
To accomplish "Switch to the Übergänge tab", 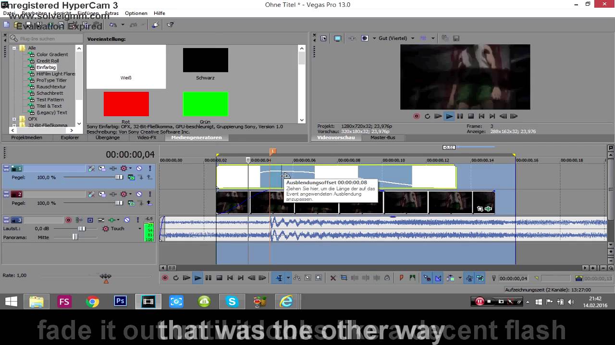I will pos(108,137).
